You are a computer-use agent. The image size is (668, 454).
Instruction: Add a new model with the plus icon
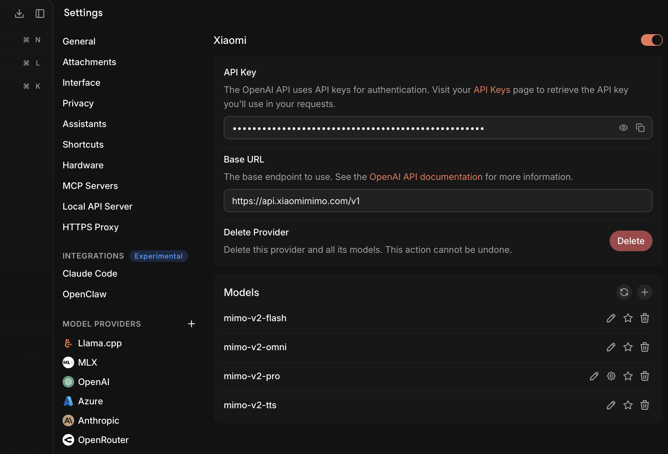[644, 292]
